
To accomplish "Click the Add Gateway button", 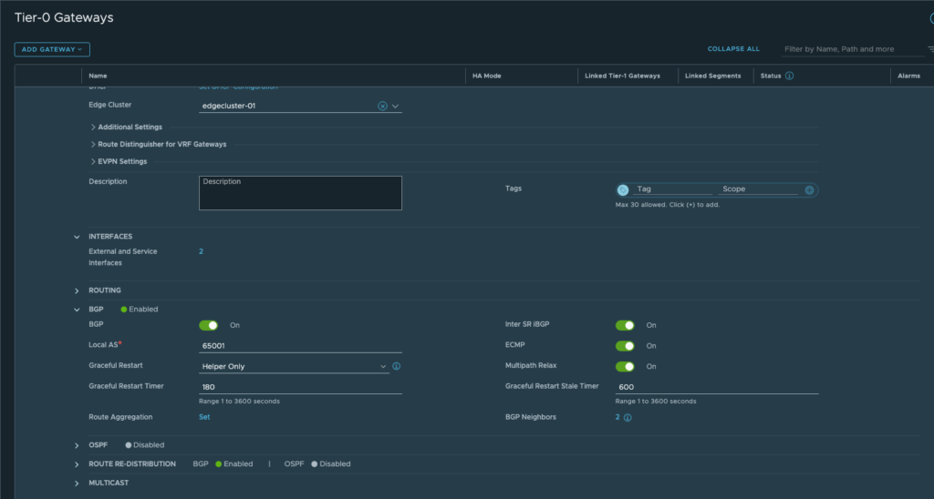I will [52, 49].
